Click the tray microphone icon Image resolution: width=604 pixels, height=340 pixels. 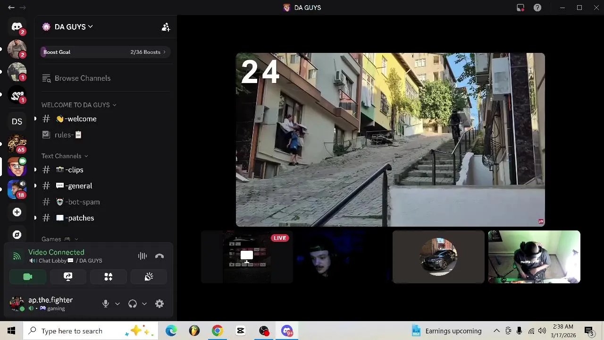tap(519, 331)
